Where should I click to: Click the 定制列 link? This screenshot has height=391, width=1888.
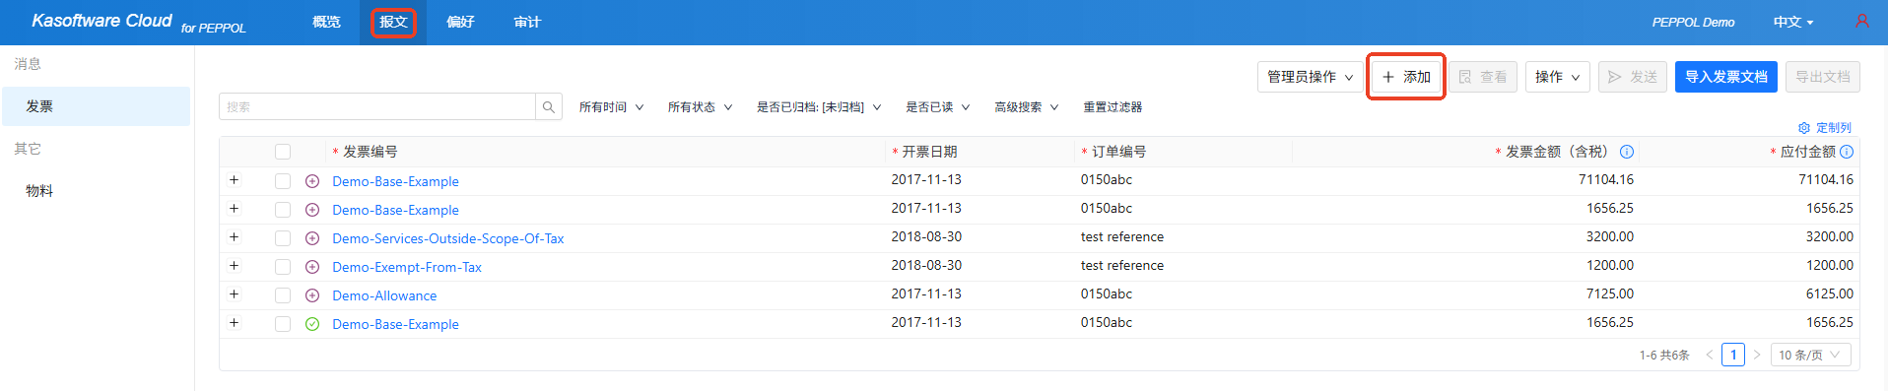click(x=1833, y=128)
